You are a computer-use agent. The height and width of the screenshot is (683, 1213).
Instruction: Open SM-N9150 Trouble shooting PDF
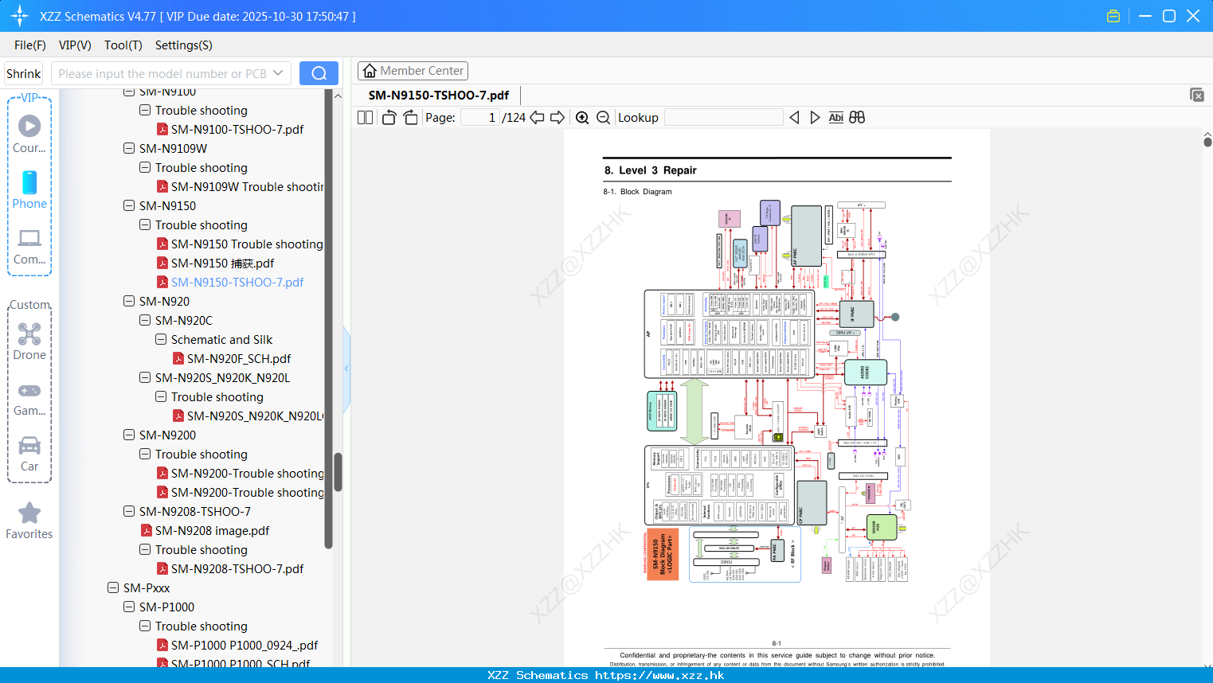point(246,244)
